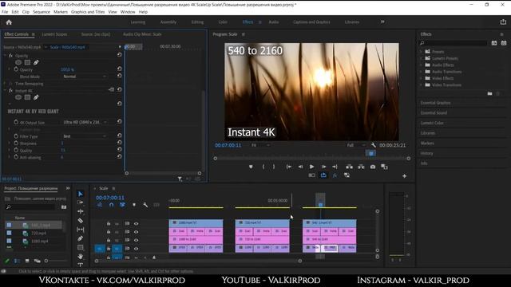The height and width of the screenshot is (287, 511).
Task: Click Filter properties funnel icon
Action: point(180,179)
